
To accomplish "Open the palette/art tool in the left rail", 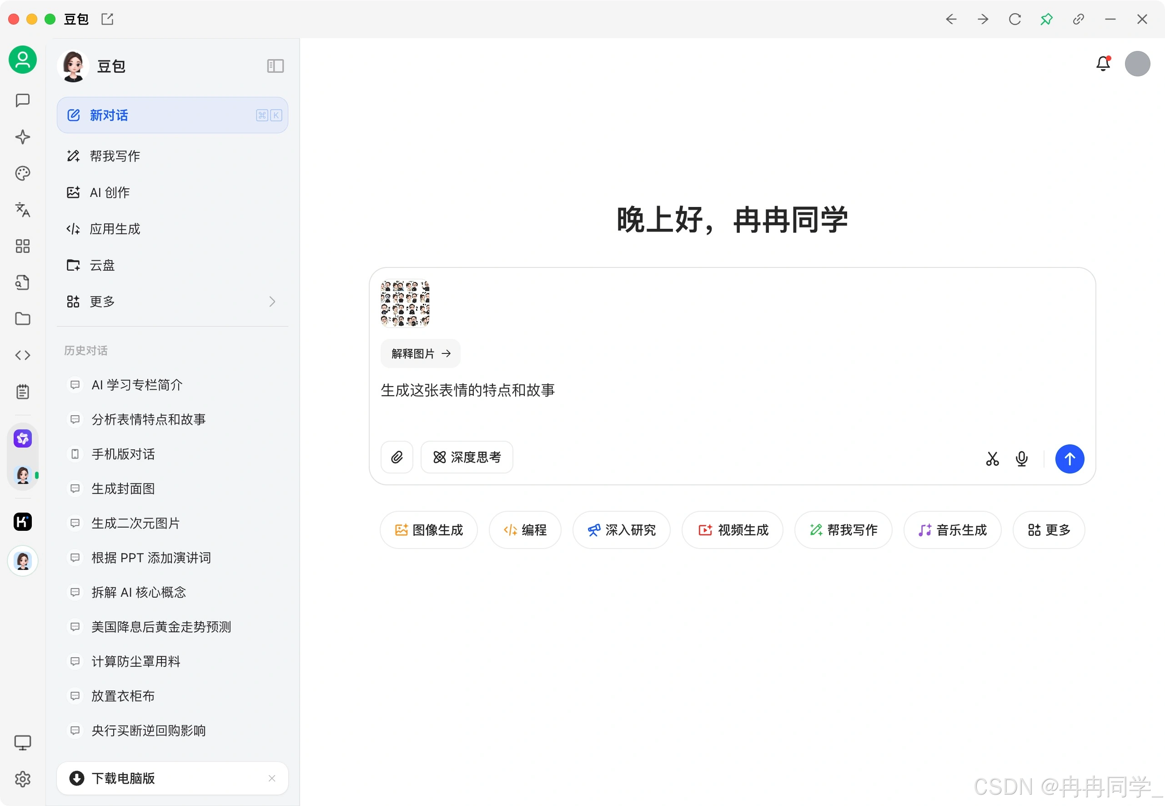I will click(x=22, y=173).
